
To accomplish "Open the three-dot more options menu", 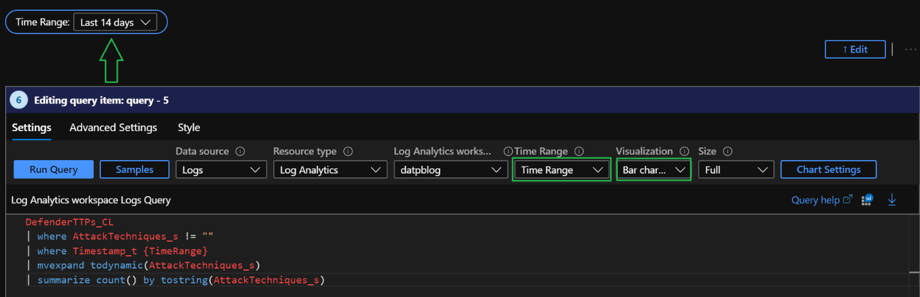I will tap(910, 50).
